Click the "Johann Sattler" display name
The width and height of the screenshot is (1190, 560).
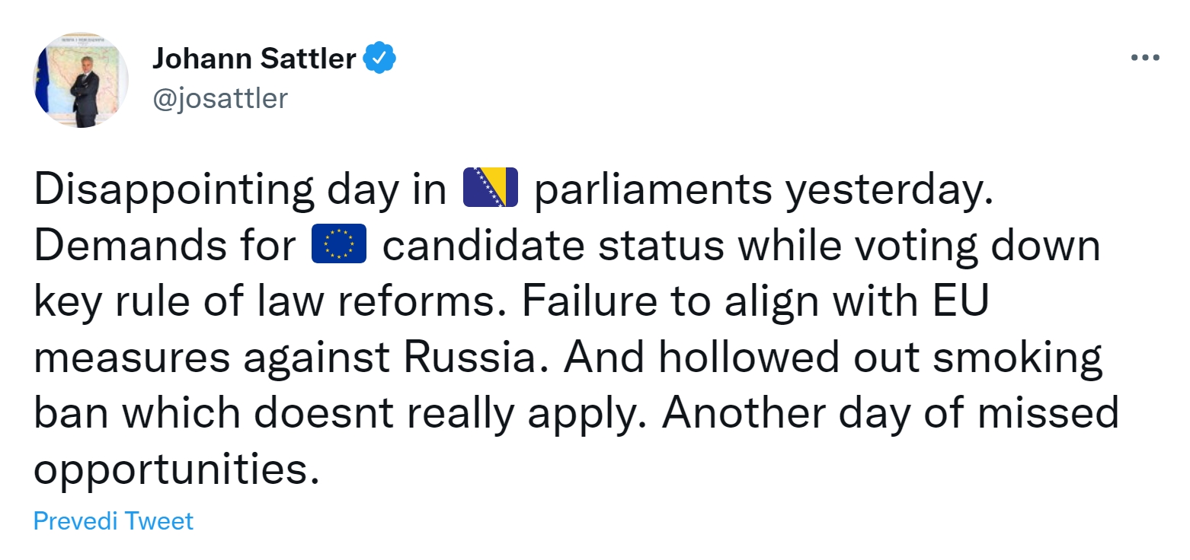[254, 59]
